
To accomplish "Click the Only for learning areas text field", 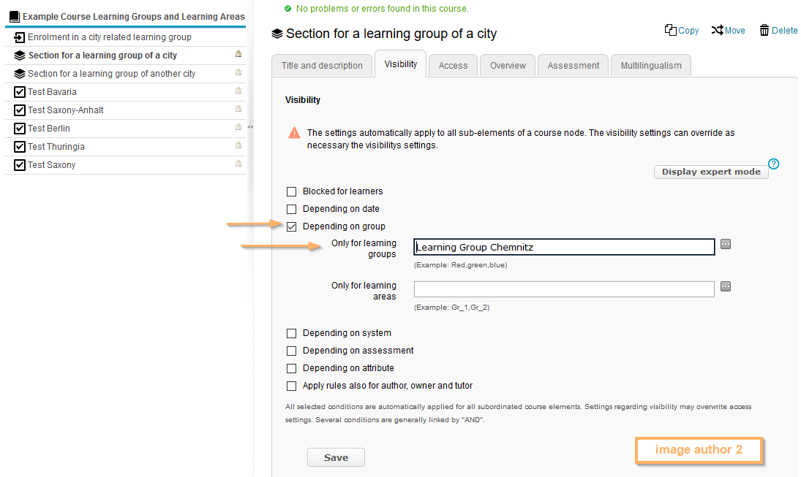I will click(x=563, y=289).
